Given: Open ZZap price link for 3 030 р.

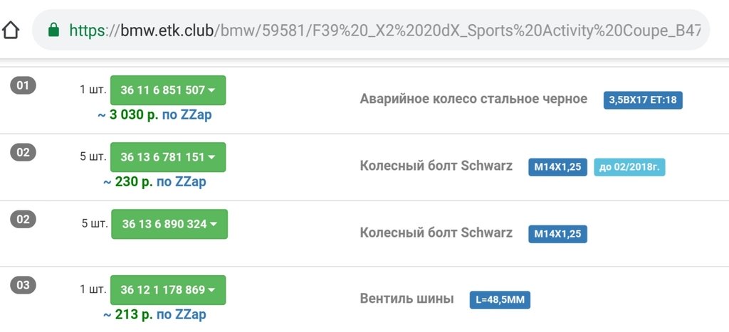Looking at the screenshot, I should tap(154, 114).
